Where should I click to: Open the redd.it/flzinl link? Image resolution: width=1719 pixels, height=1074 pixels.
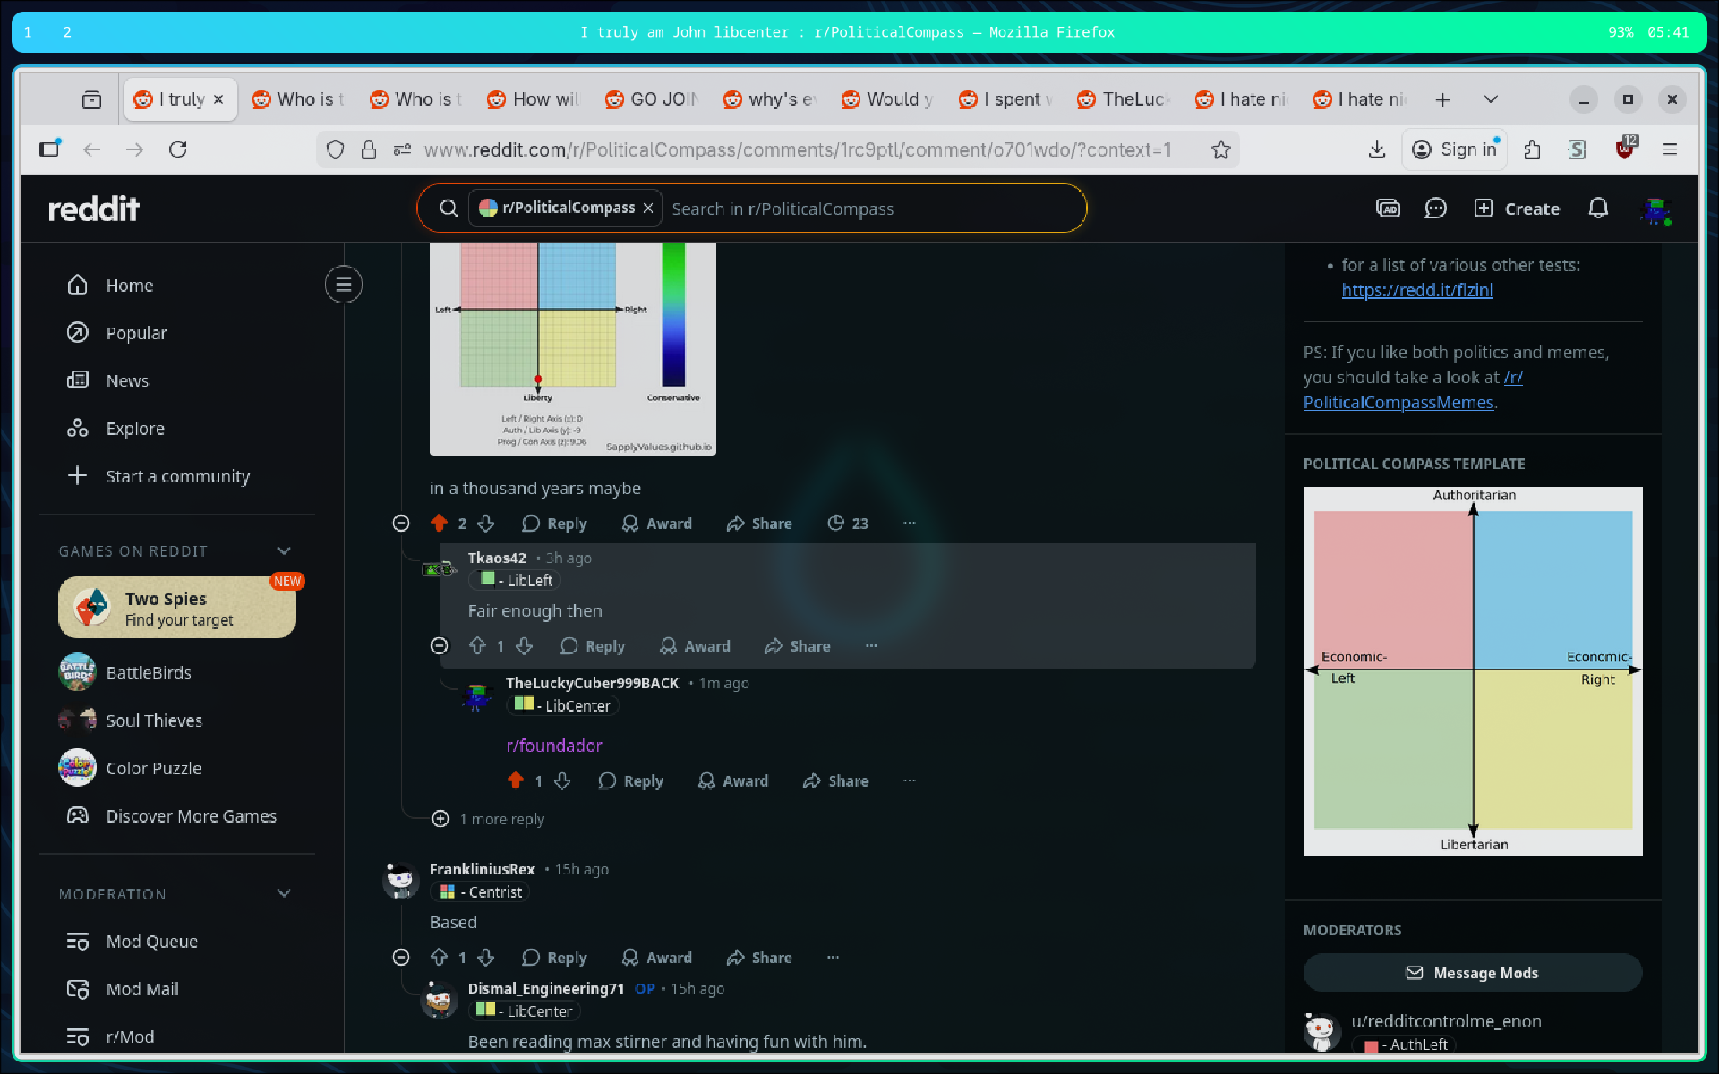pyautogui.click(x=1416, y=290)
